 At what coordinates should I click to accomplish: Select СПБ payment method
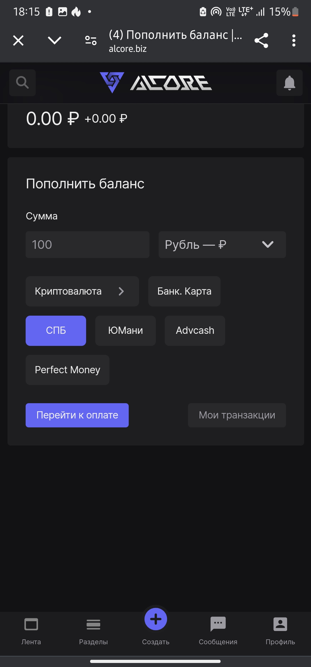coord(56,331)
